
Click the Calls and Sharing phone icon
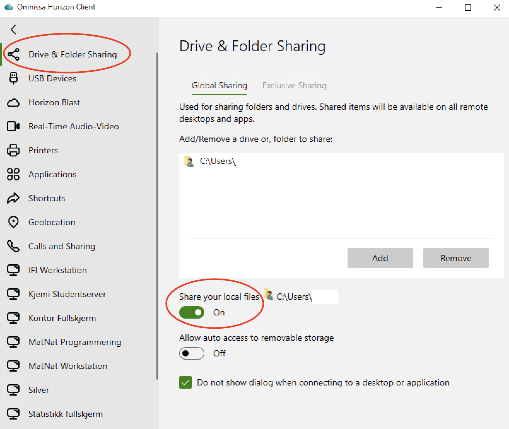13,246
